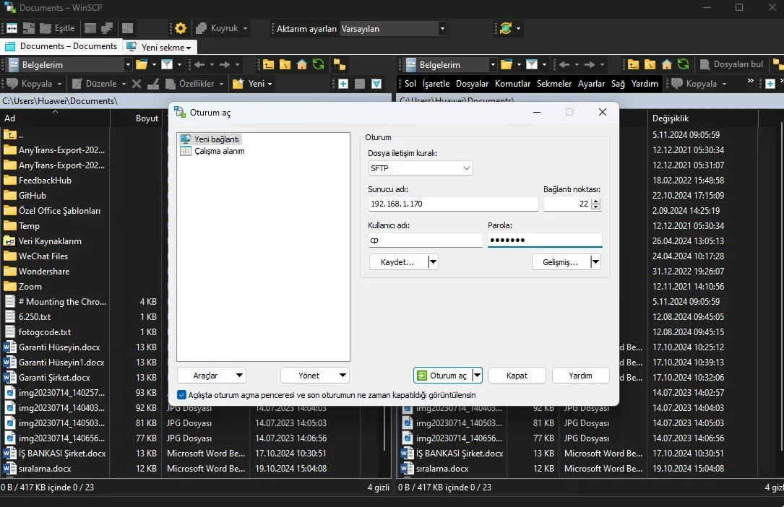Click the Oturum aç login button
Screen dimensions: 784x507
coord(443,376)
